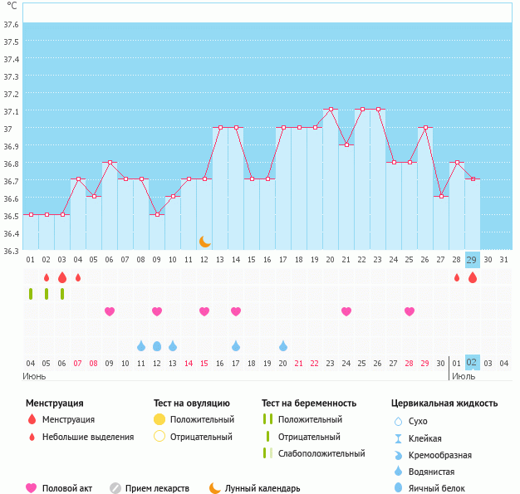
Task: Click the highlighted date 02 under Июль
Action: 472,363
